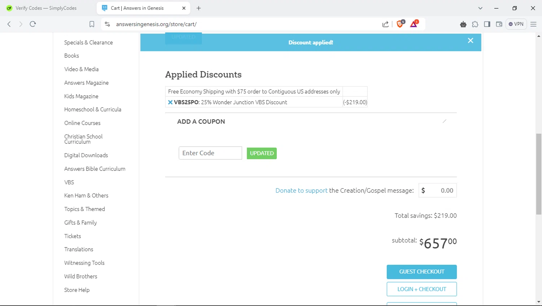The image size is (542, 306).
Task: Click the address bar URL
Action: [x=156, y=24]
